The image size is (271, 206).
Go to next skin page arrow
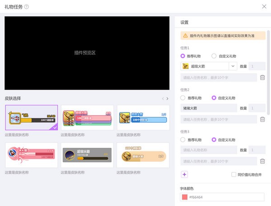pos(168,98)
